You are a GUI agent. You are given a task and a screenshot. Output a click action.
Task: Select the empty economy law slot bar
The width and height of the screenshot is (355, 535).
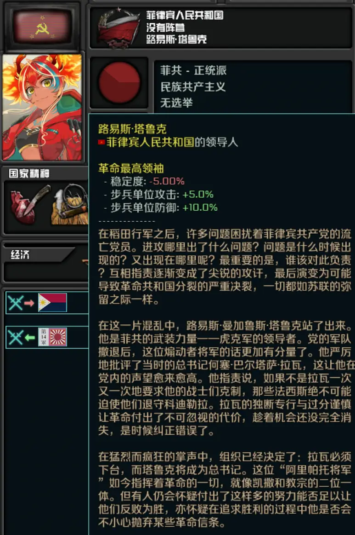[46, 272]
